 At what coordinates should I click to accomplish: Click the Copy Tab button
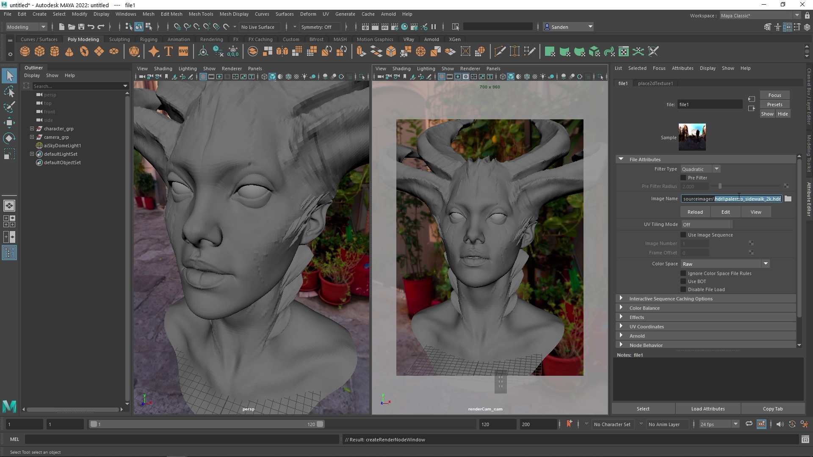[772, 408]
